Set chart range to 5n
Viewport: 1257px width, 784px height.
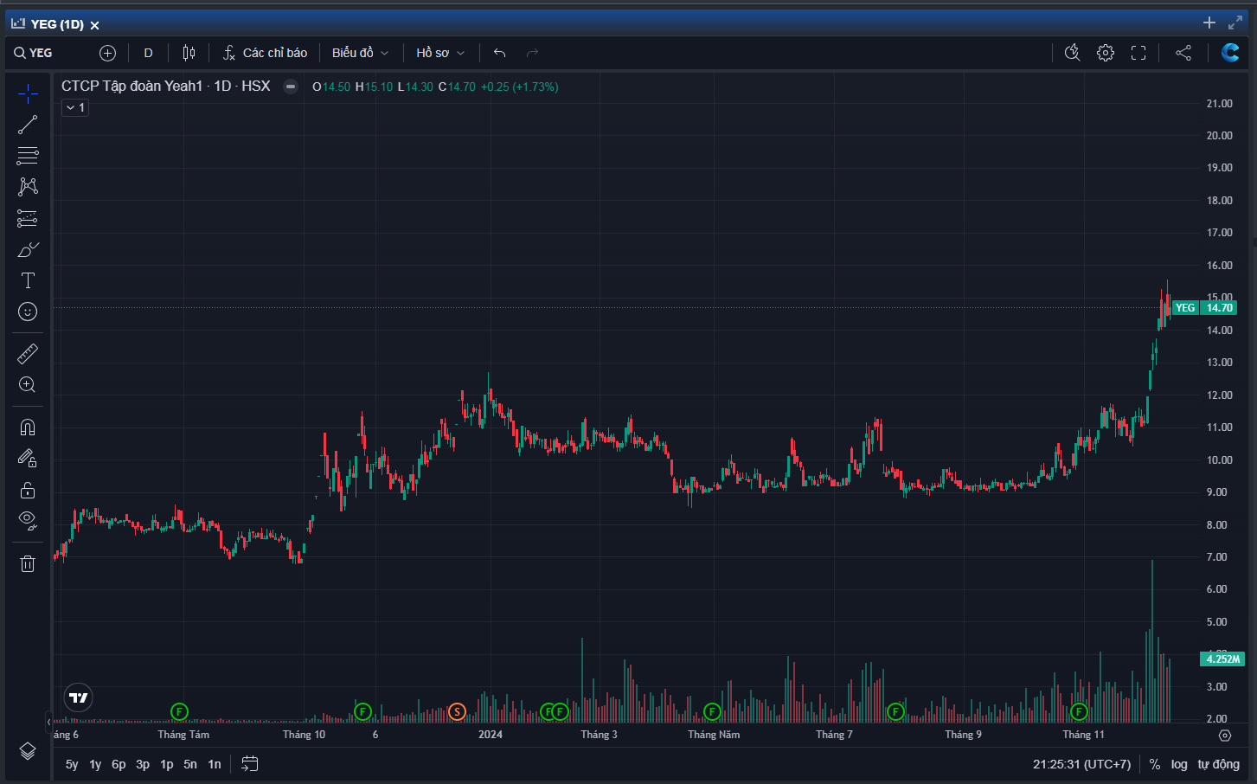pyautogui.click(x=190, y=764)
